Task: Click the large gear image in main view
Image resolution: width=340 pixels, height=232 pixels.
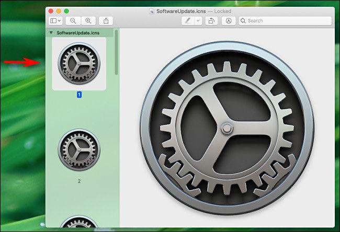Action: 227,128
